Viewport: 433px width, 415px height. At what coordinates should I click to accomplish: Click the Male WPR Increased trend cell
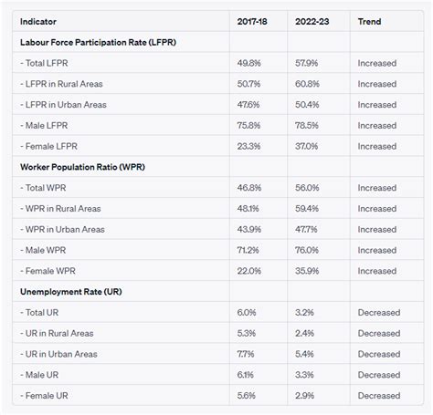[377, 250]
